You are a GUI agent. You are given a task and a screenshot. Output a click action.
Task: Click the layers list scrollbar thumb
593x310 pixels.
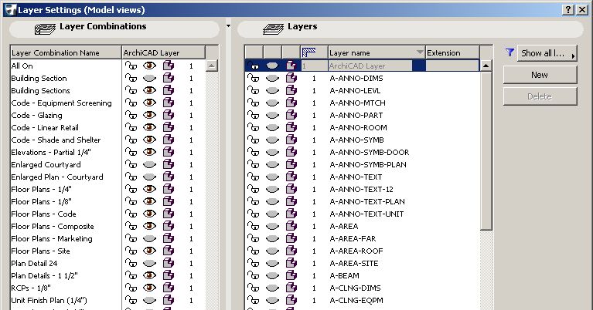pos(486,151)
